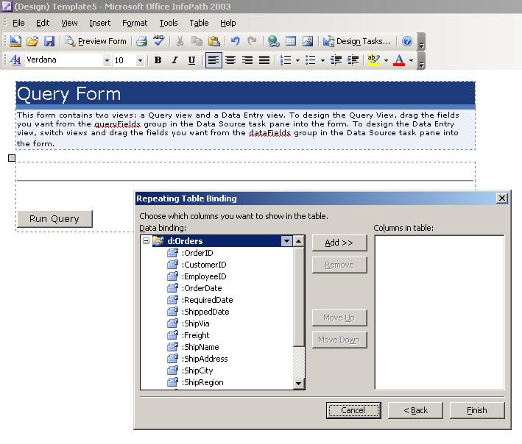The image size is (522, 444).
Task: Click the Font formatting AA icon
Action: tap(15, 60)
